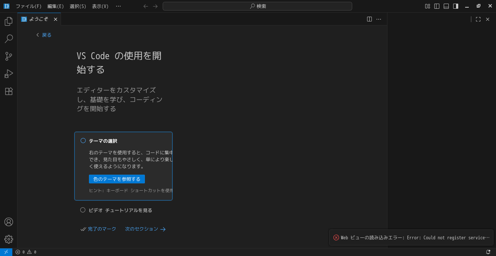This screenshot has width=496, height=256.
Task: Click the red error icon in notification
Action: (336, 237)
